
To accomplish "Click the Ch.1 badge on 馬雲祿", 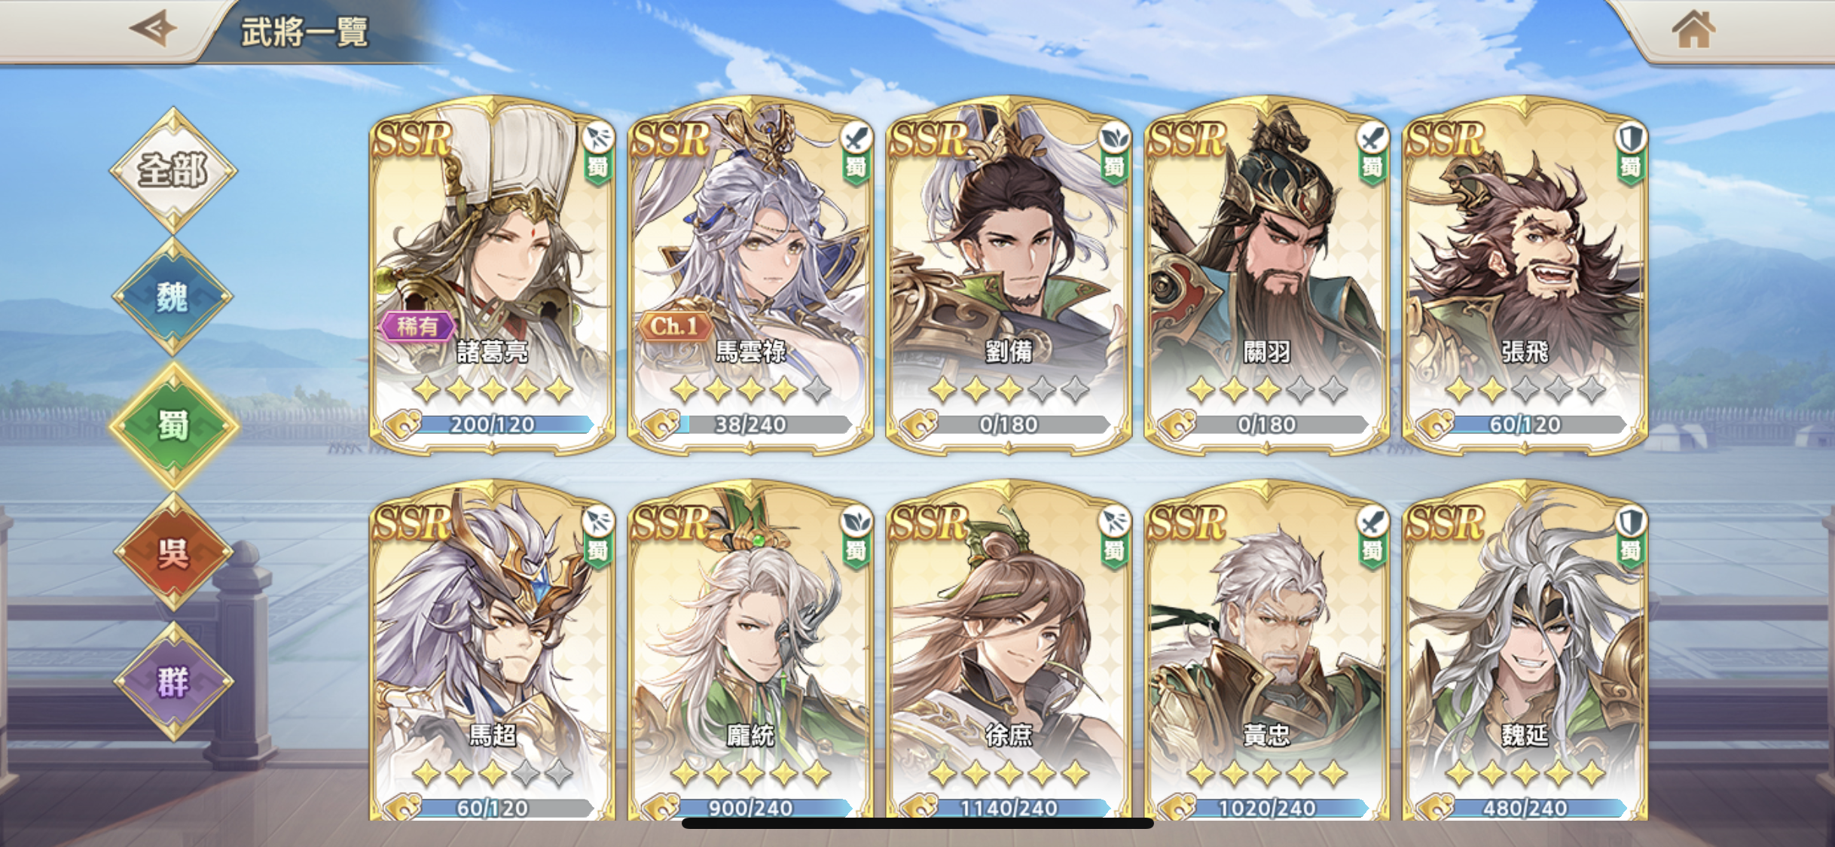I will click(x=675, y=326).
